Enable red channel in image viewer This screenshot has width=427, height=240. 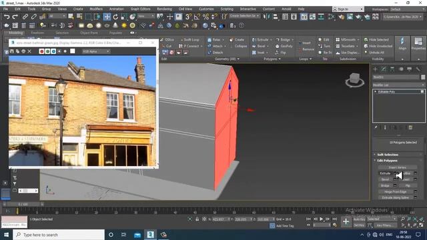pyautogui.click(x=41, y=51)
